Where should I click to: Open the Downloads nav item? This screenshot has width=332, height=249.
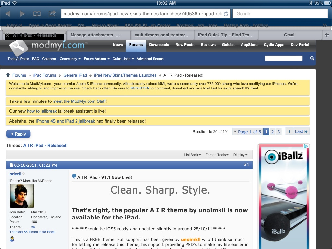[x=159, y=45]
